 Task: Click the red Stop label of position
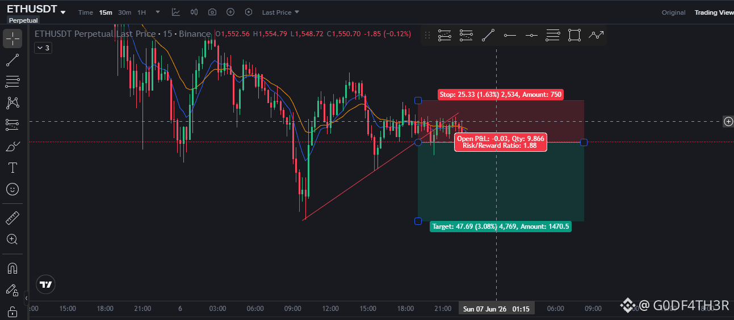click(501, 95)
